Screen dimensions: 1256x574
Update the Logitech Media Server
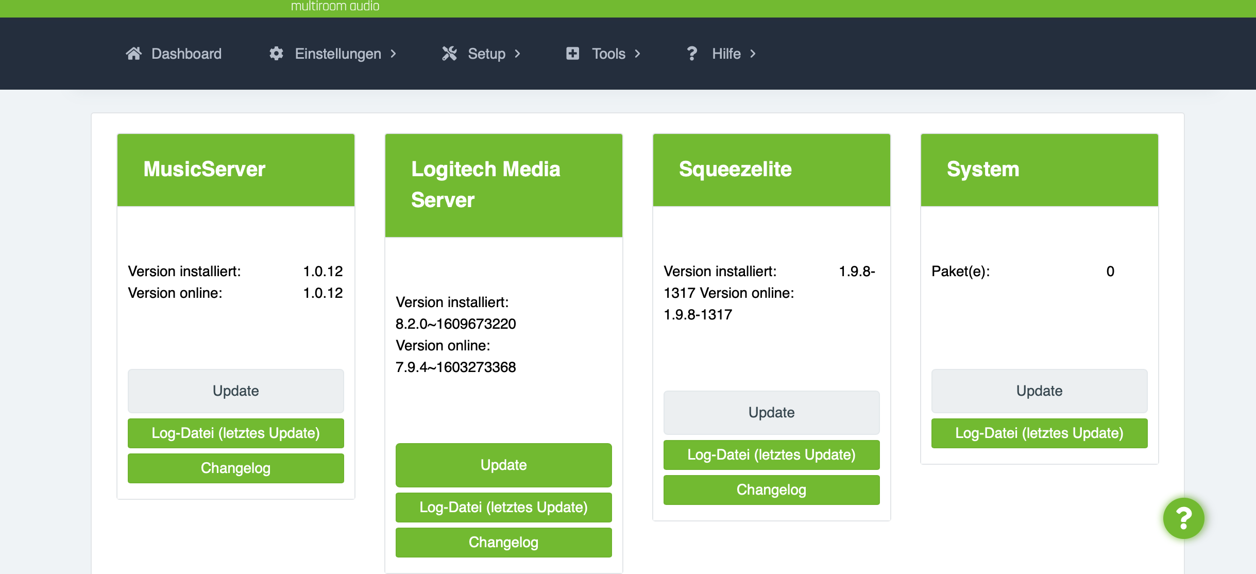503,465
